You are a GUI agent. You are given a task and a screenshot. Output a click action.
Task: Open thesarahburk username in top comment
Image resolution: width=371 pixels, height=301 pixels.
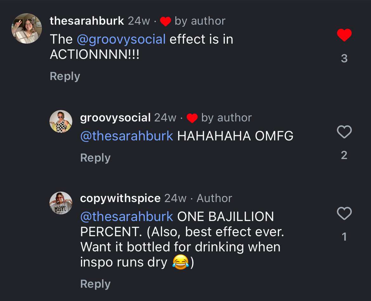87,21
